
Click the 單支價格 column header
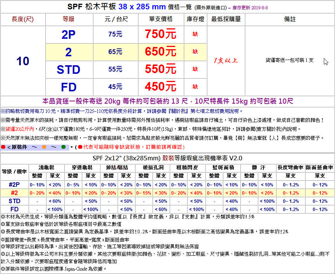[161, 19]
